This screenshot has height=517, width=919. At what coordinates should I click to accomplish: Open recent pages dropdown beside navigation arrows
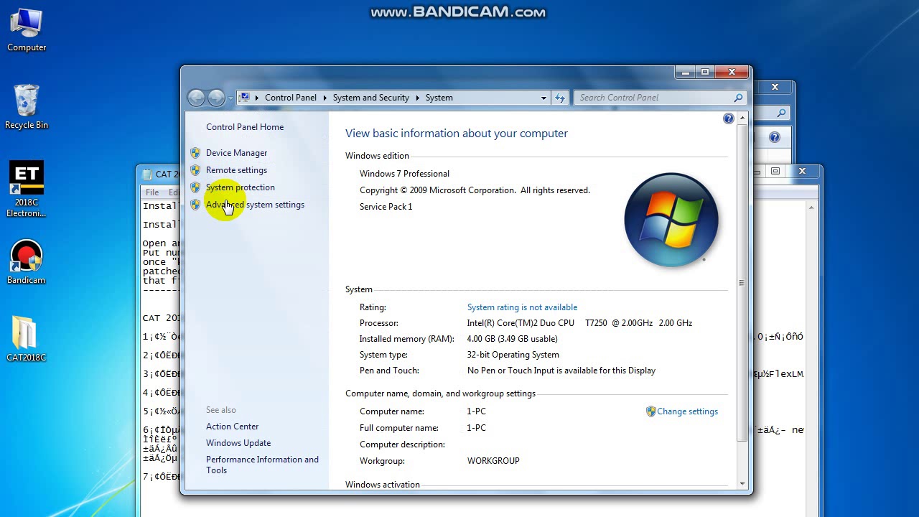pos(230,98)
